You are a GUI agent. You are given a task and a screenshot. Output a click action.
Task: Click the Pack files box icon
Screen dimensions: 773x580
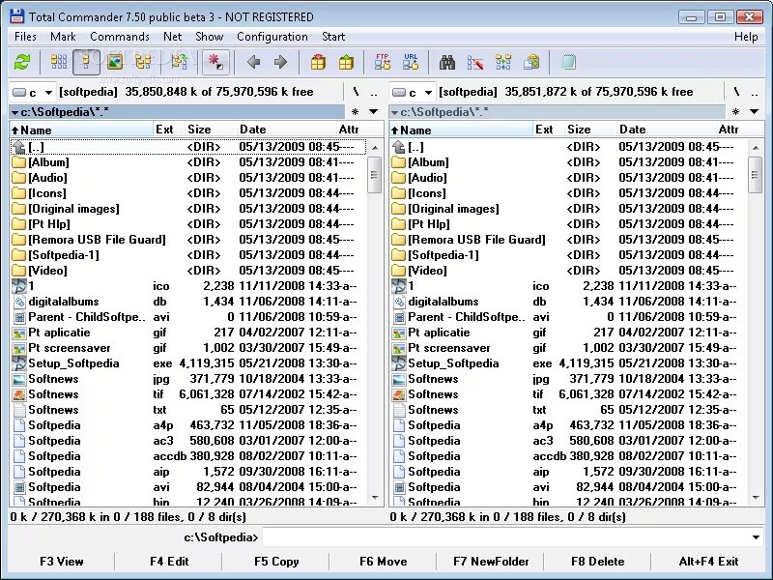318,62
